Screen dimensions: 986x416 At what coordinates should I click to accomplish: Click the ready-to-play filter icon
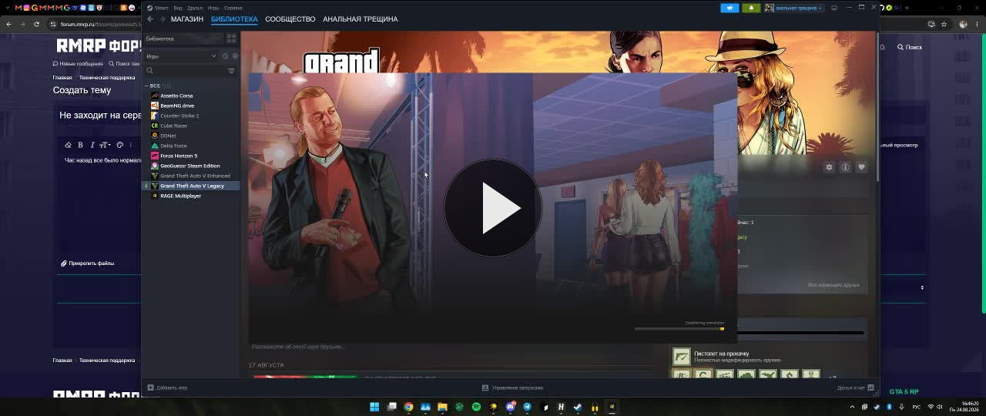pyautogui.click(x=235, y=56)
